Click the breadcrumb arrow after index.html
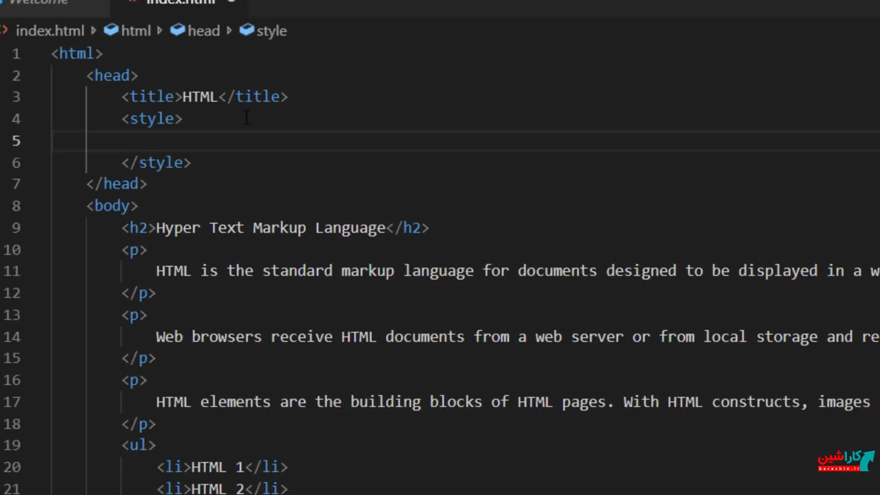This screenshot has width=880, height=495. click(x=93, y=31)
